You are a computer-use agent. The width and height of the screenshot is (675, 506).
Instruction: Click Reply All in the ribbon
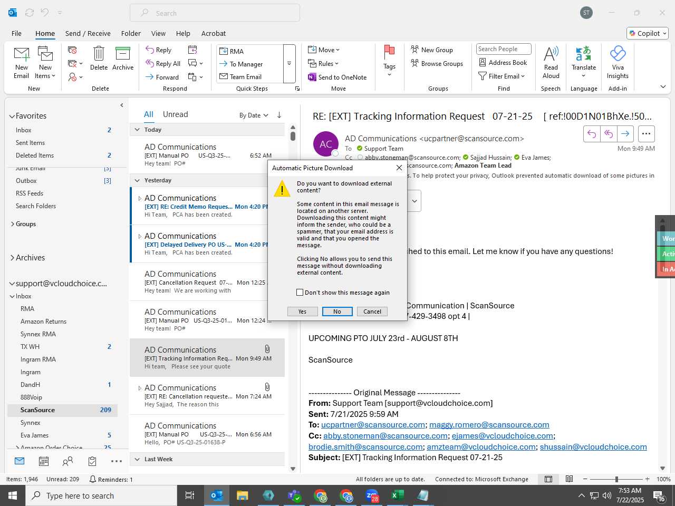coord(163,64)
